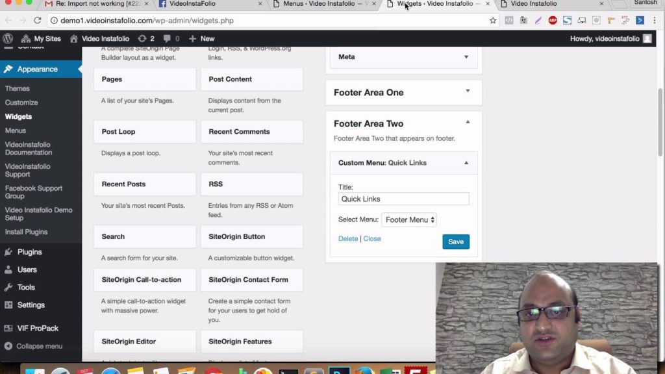Screen dimensions: 665x374
Task: Select the SiteOrigin Button widget
Action: tap(252, 236)
